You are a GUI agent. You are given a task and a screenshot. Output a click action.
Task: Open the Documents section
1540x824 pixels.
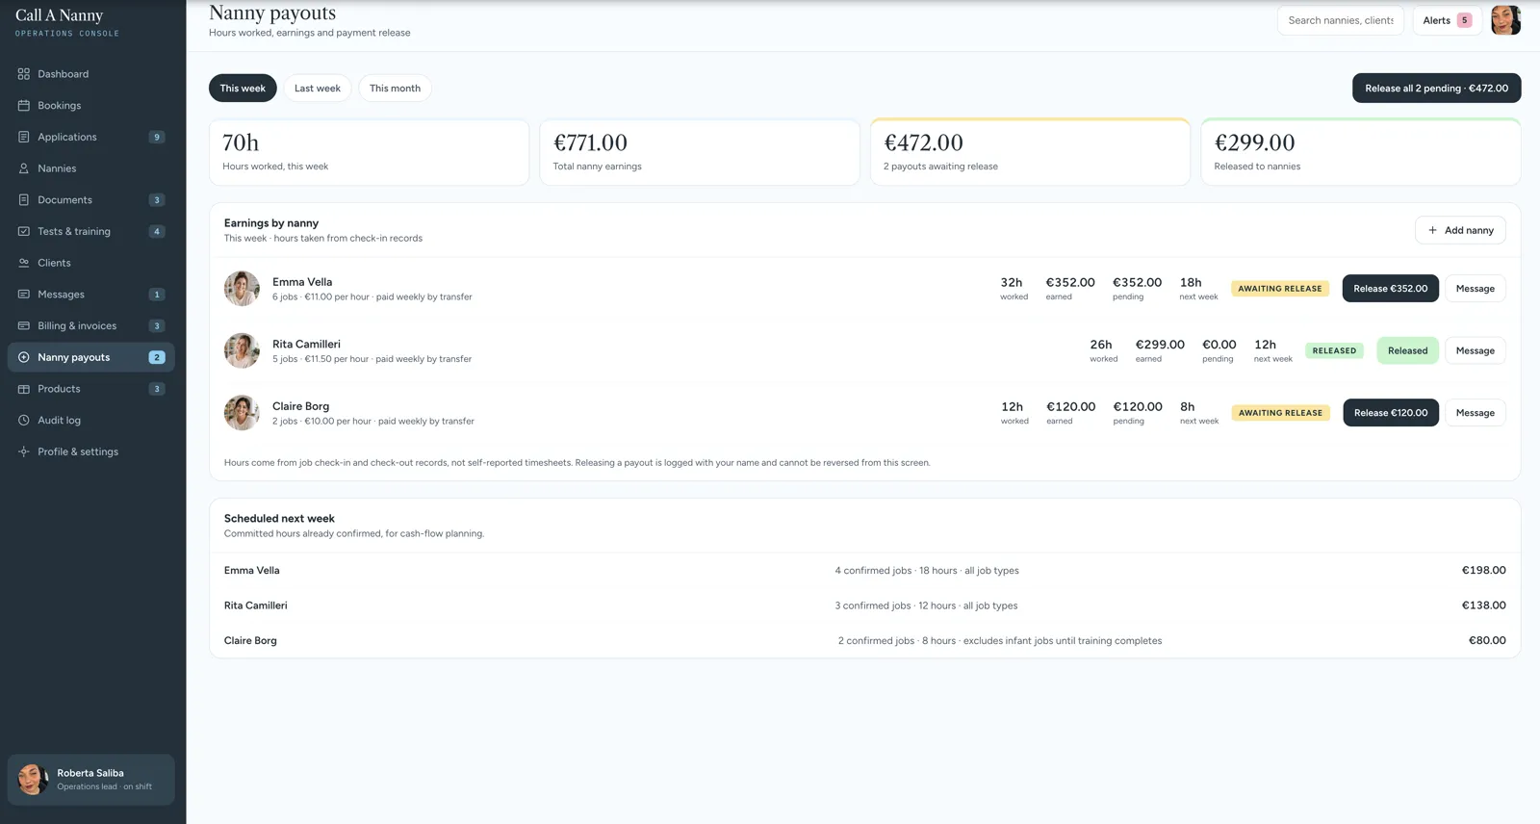tap(90, 200)
